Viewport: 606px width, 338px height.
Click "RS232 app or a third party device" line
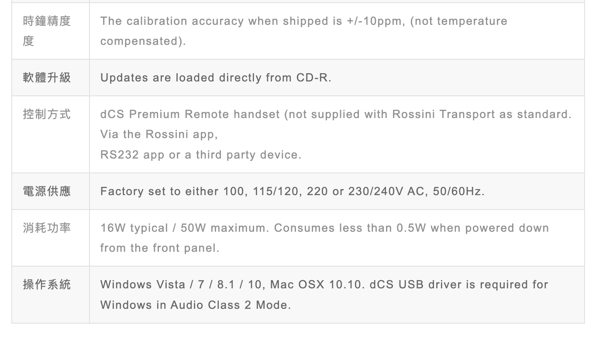pos(201,155)
